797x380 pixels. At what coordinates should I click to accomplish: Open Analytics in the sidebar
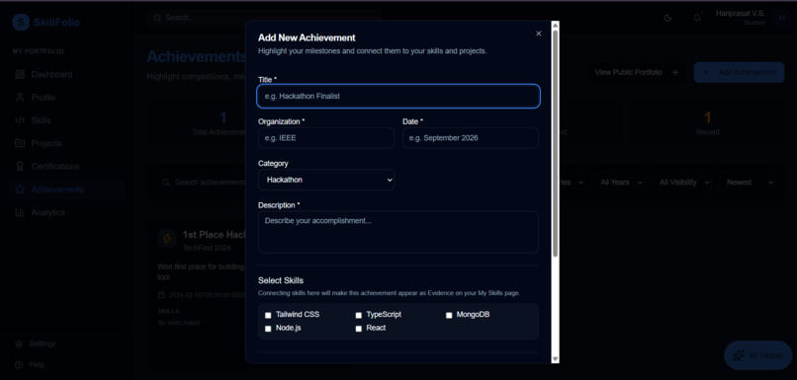[66, 212]
